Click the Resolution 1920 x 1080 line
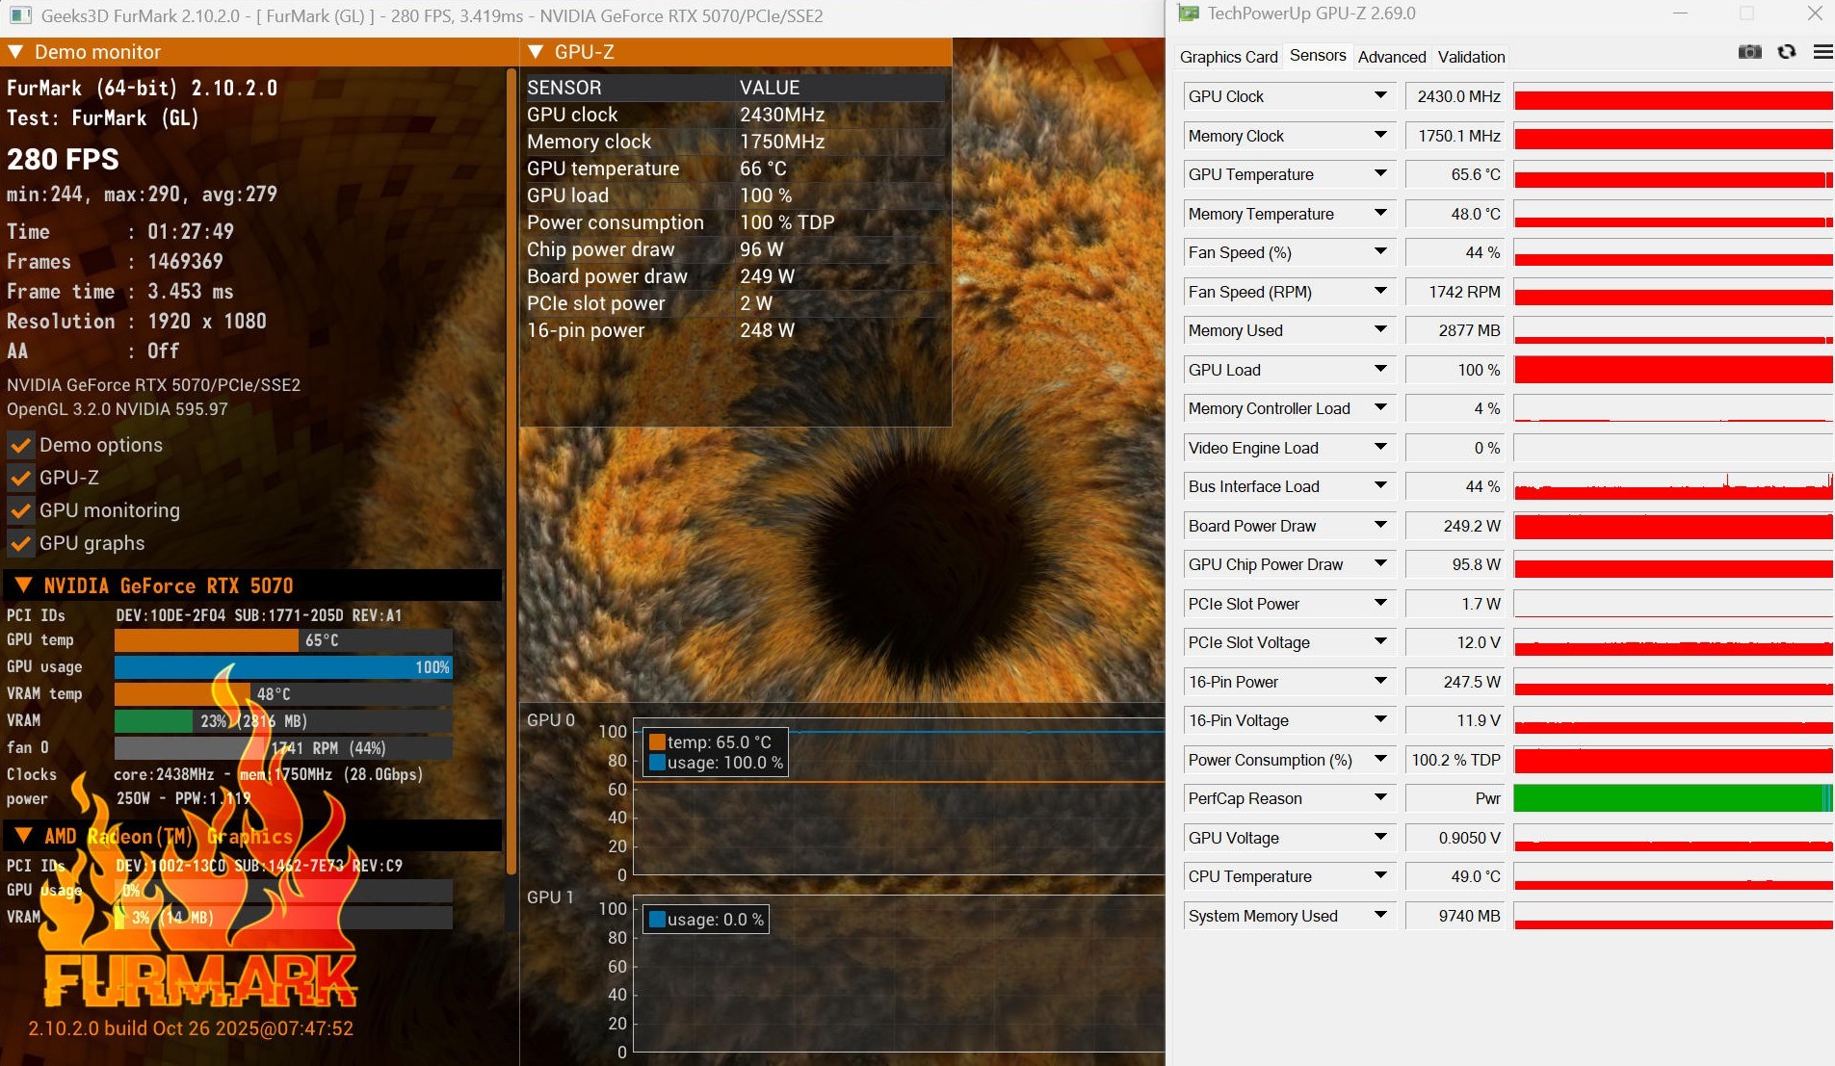 click(137, 322)
